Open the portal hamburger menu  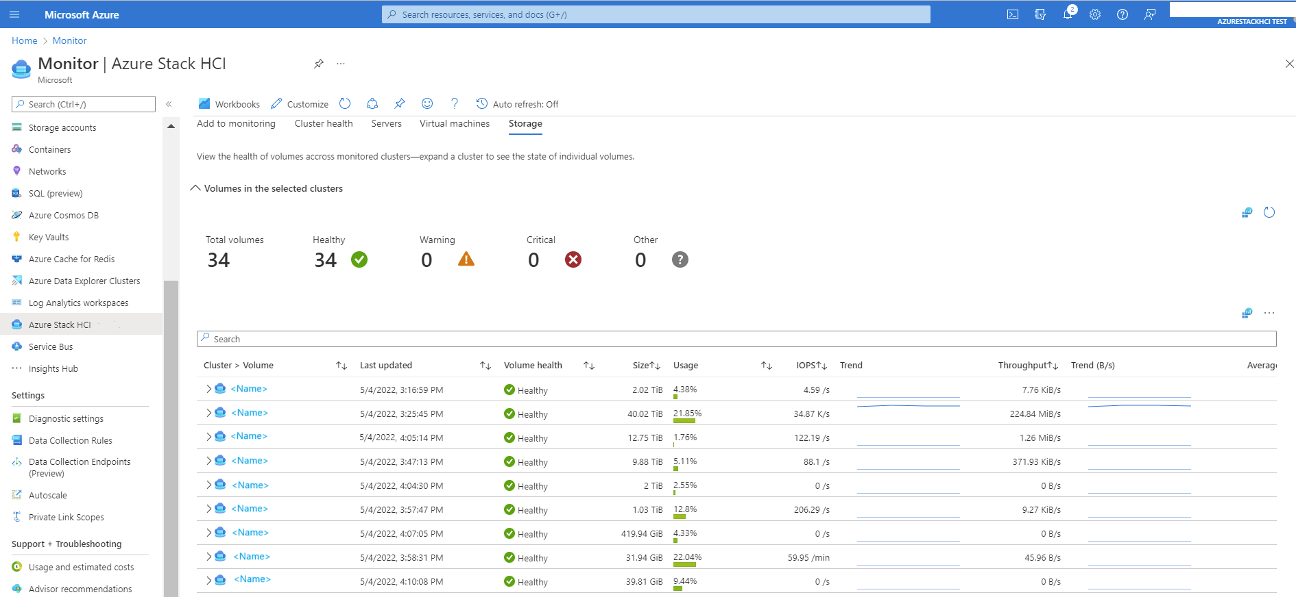(x=14, y=14)
